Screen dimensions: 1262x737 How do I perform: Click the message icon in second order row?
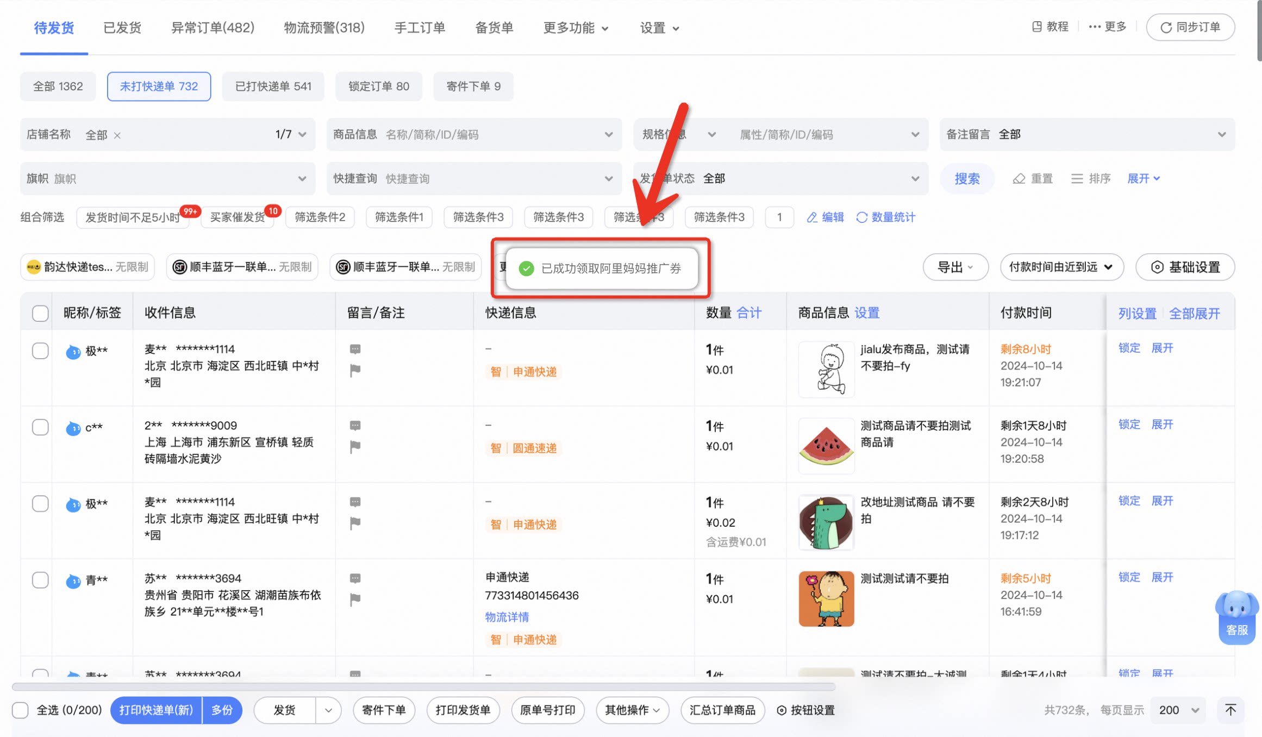(x=355, y=425)
